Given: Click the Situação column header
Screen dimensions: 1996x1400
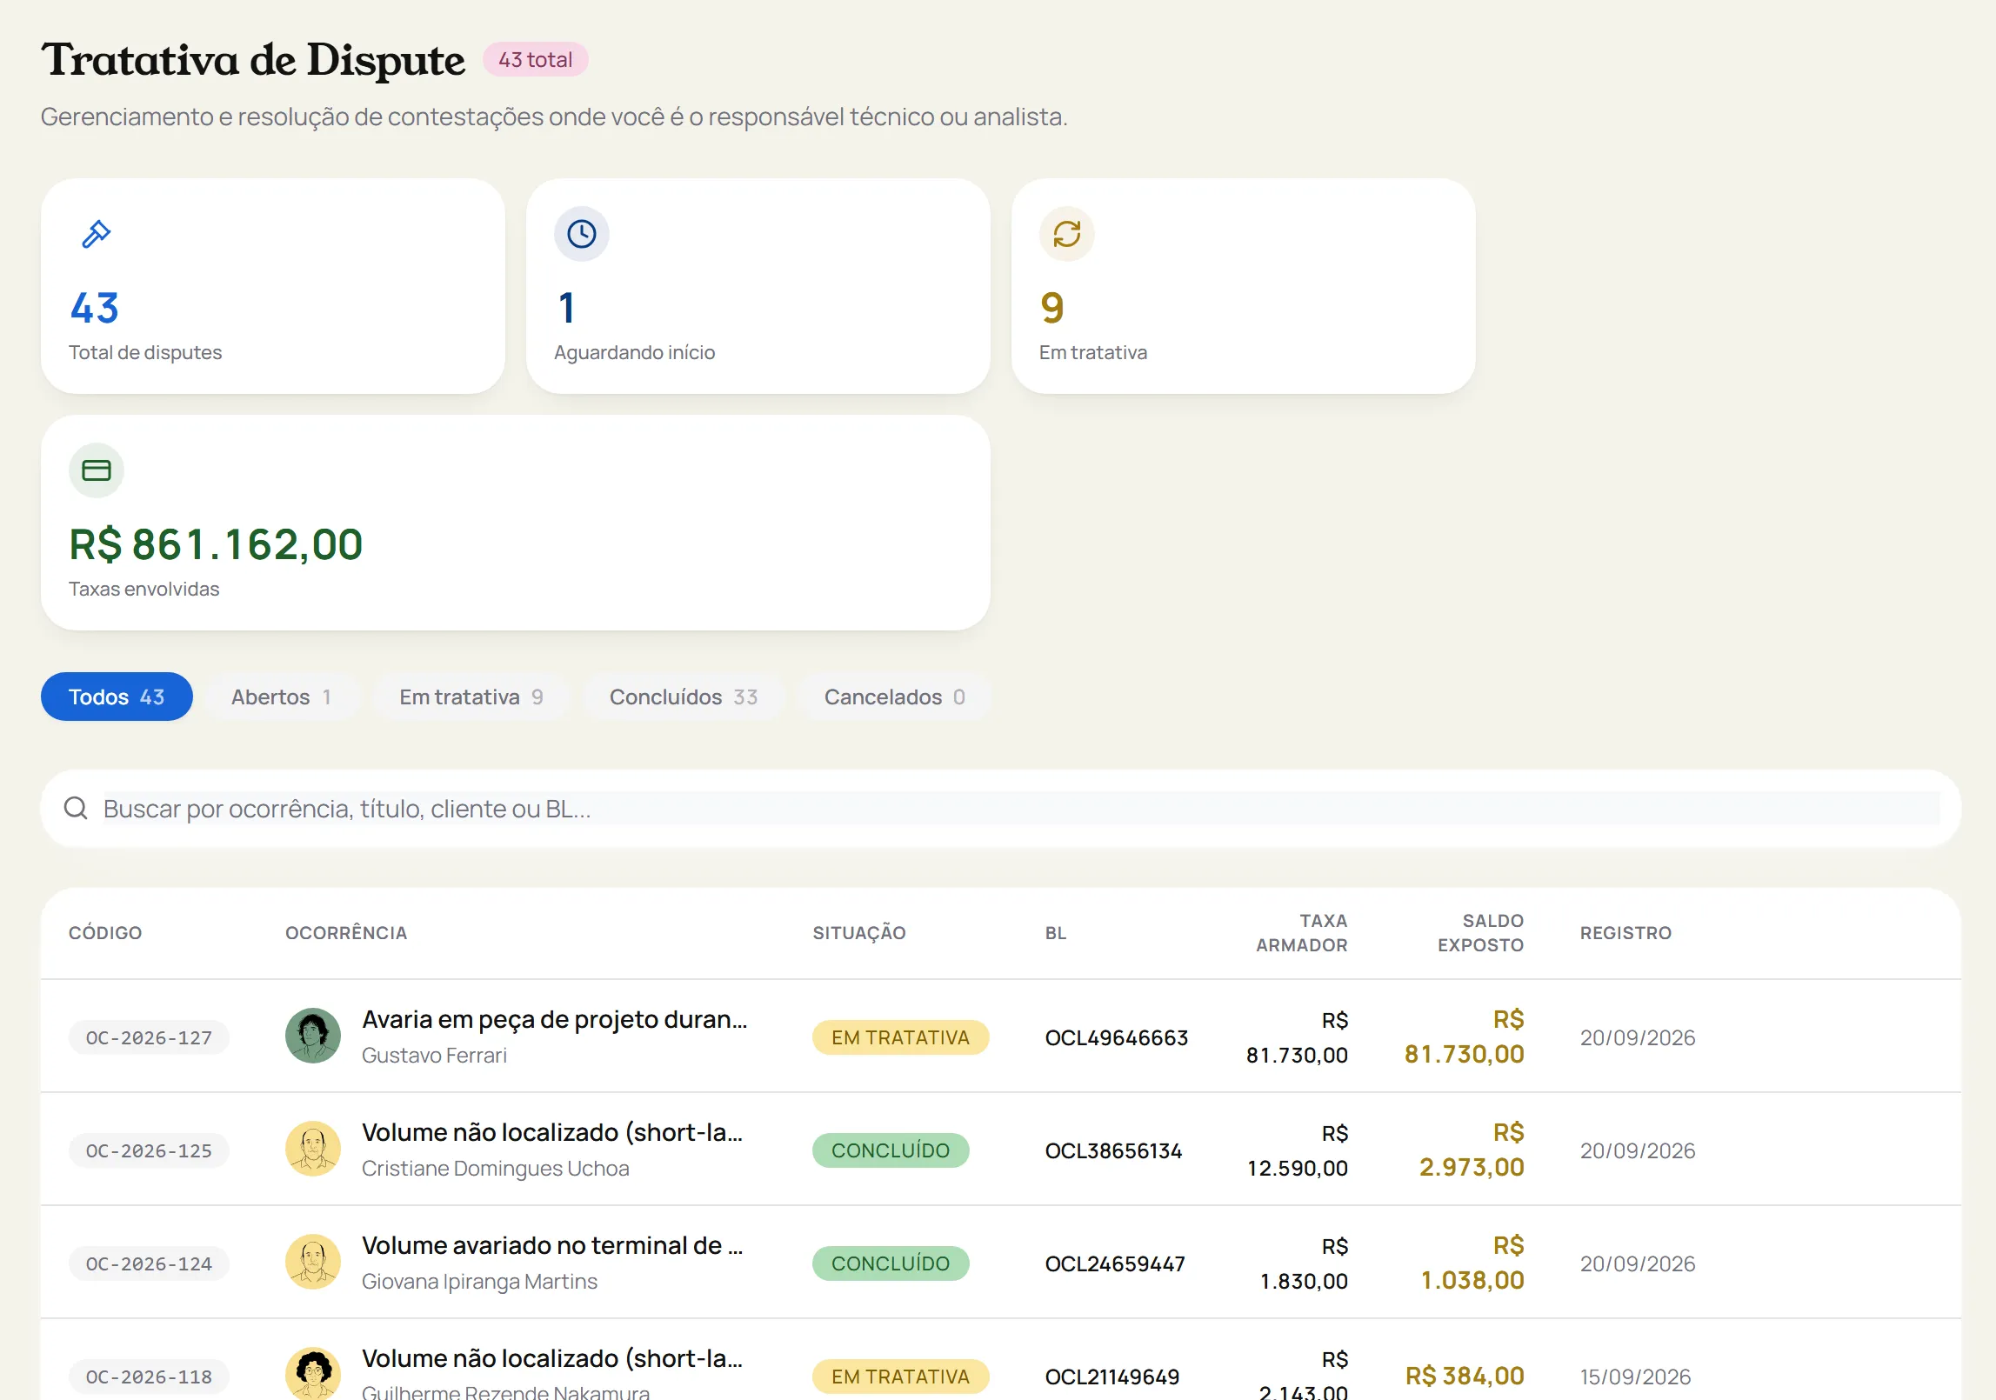Looking at the screenshot, I should [859, 933].
